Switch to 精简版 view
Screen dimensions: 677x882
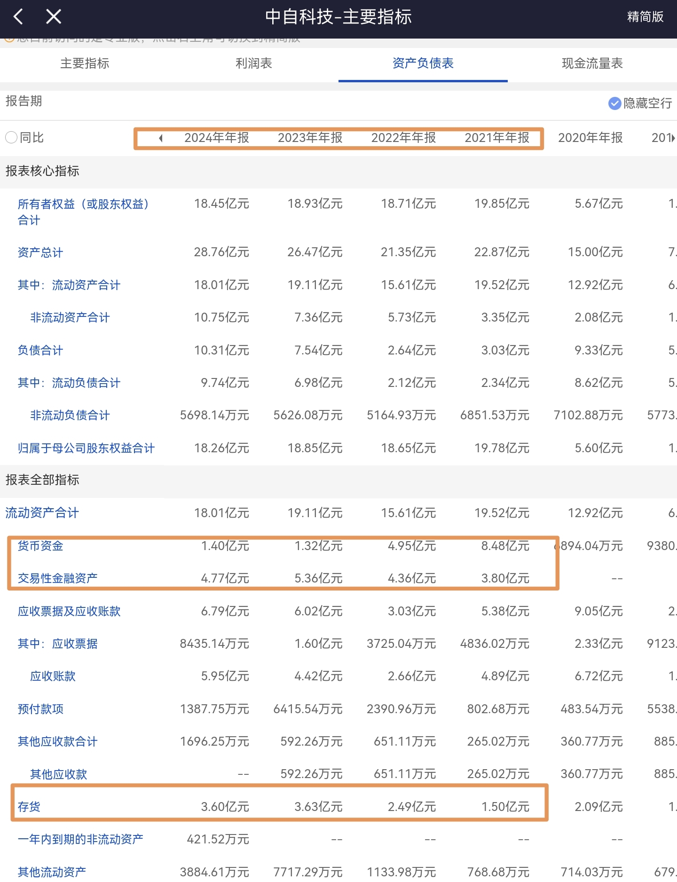pos(645,17)
